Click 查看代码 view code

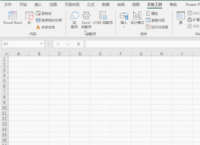pos(155,20)
